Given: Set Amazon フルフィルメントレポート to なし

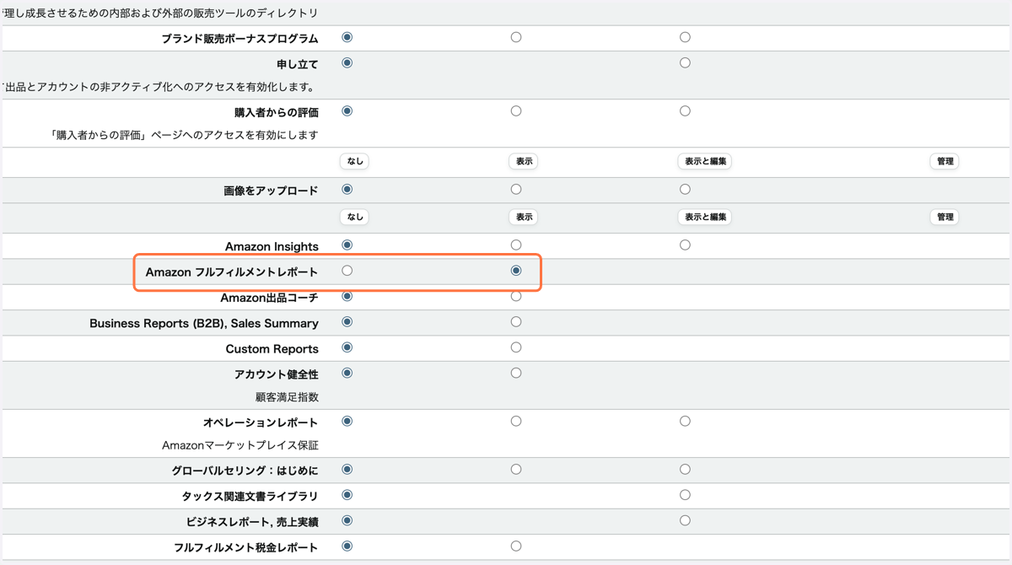Looking at the screenshot, I should (347, 271).
